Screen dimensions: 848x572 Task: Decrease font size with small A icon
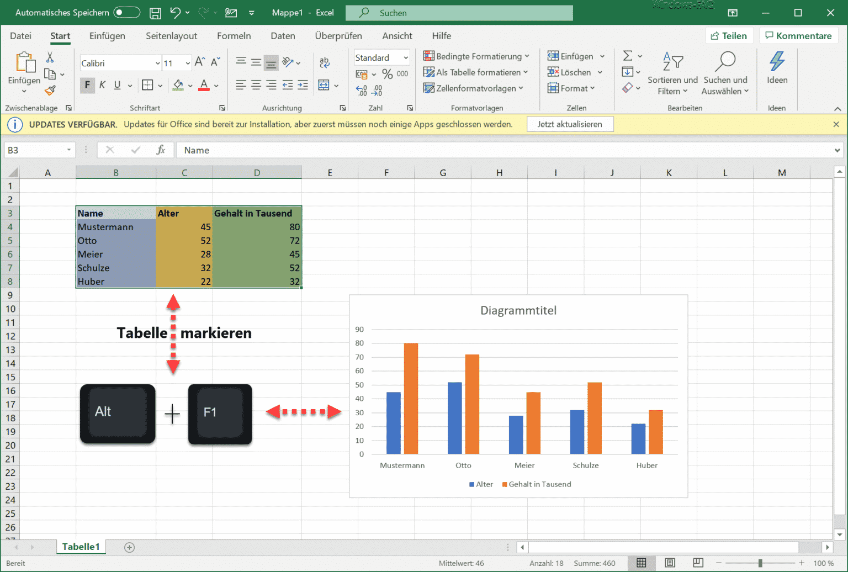[x=215, y=62]
